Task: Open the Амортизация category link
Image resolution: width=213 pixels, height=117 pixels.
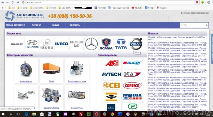Action: (26, 81)
